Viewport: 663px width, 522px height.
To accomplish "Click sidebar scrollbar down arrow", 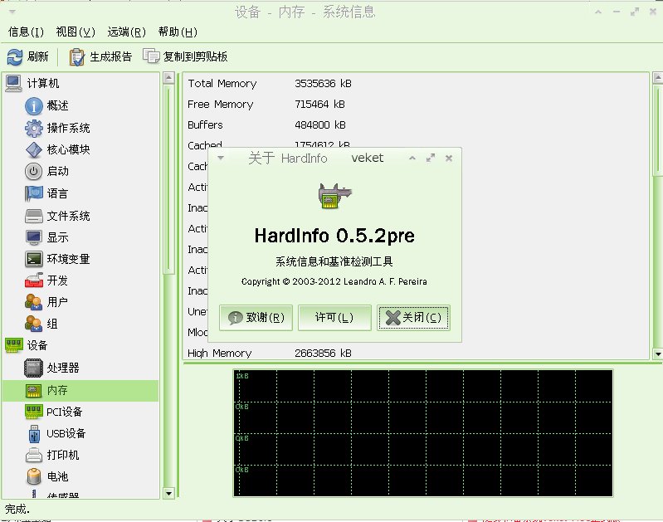I will (x=168, y=493).
